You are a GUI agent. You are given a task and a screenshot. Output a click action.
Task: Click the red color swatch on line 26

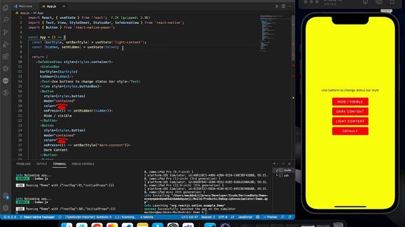61,140
